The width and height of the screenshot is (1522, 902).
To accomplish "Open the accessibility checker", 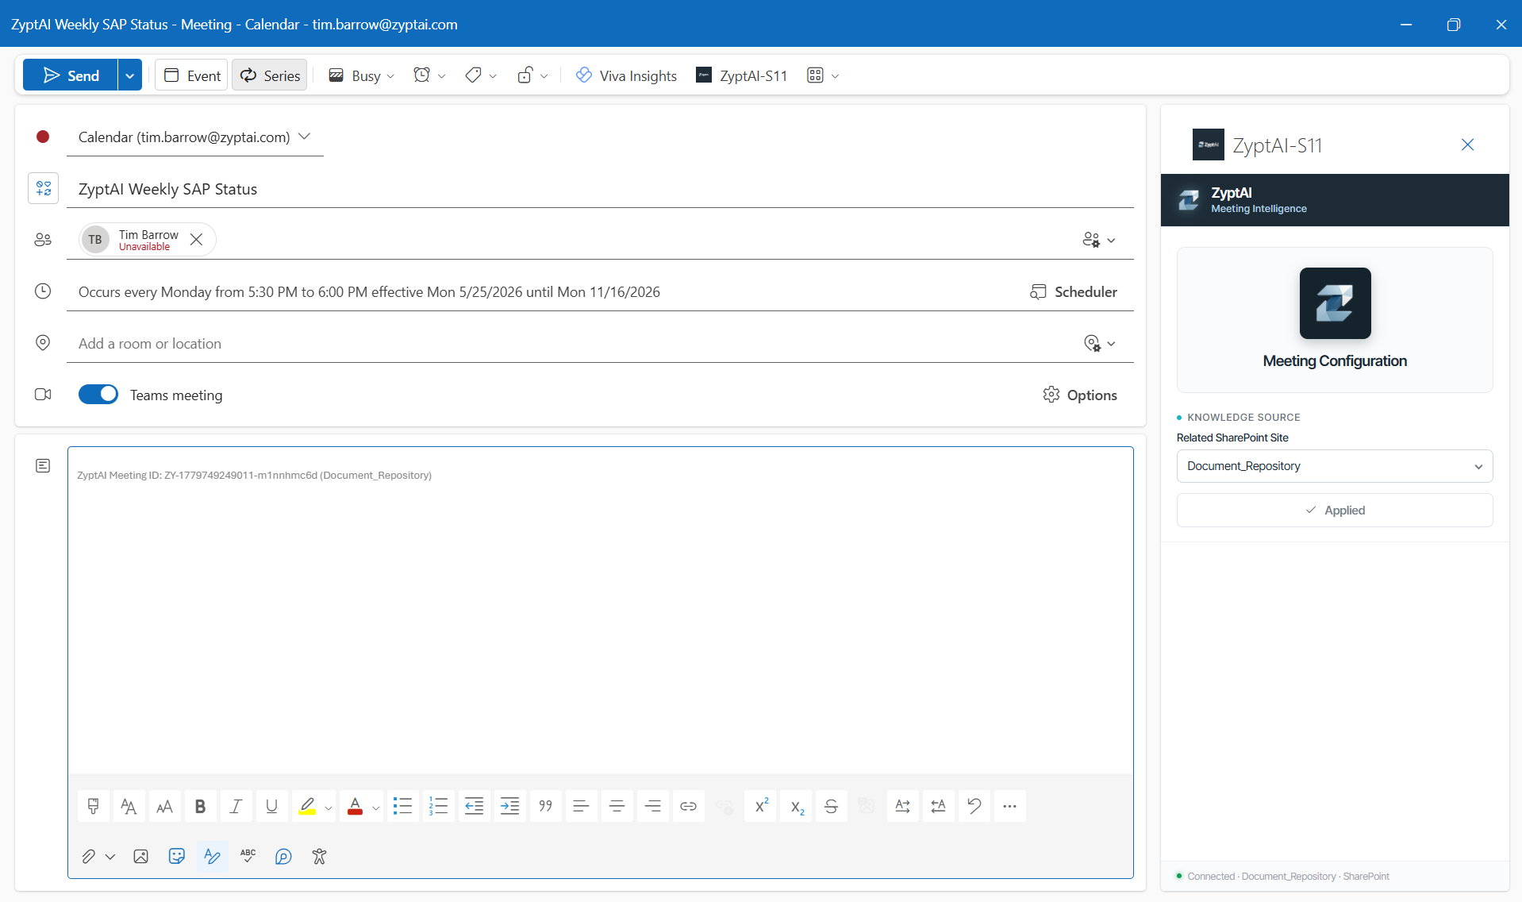I will tap(320, 857).
